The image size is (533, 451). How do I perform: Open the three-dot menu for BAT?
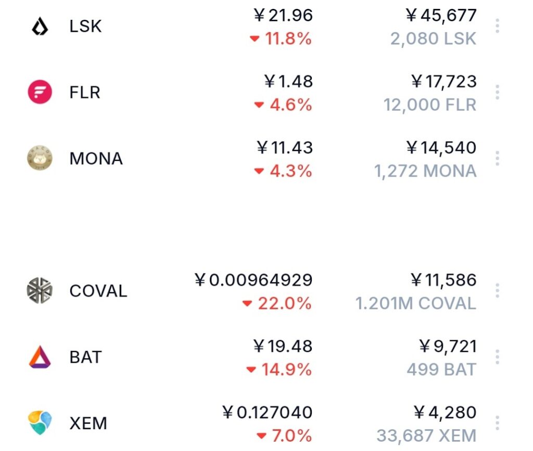[497, 357]
